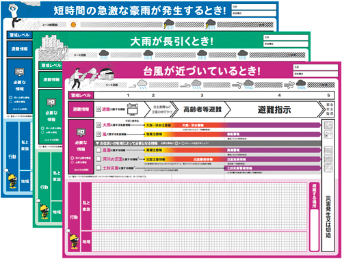This screenshot has width=342, height=259.
Task: Tick the 避難 information checkbox
Action: coord(98,109)
